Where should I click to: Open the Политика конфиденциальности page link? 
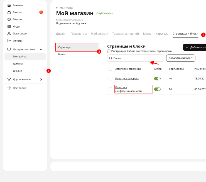128,89
